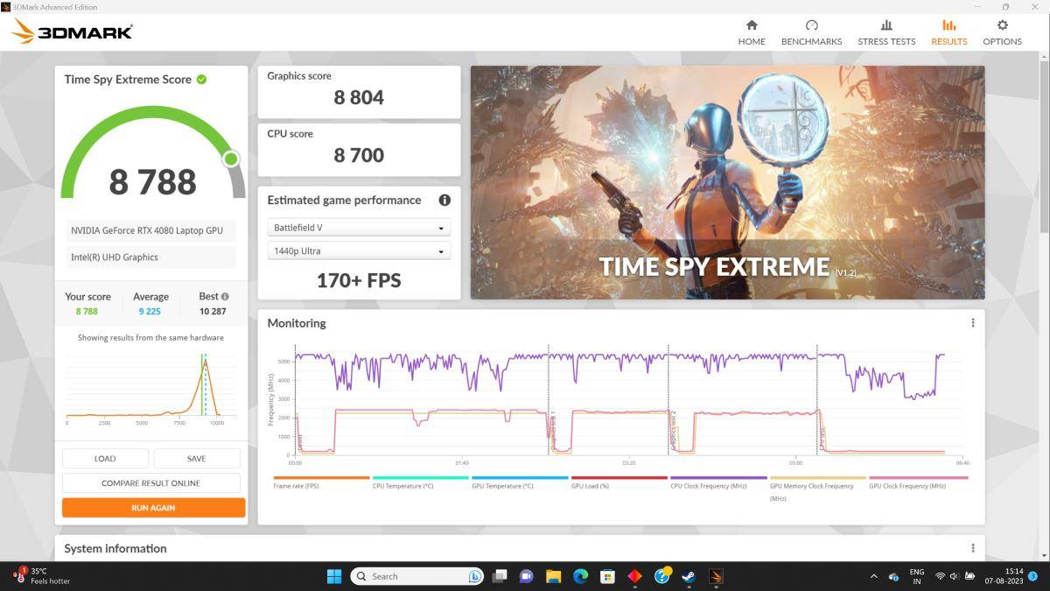
Task: Open Microsoft Edge from the taskbar
Action: tap(580, 576)
